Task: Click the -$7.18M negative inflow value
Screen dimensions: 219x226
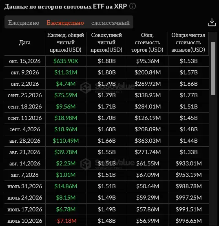Action: click(66, 221)
